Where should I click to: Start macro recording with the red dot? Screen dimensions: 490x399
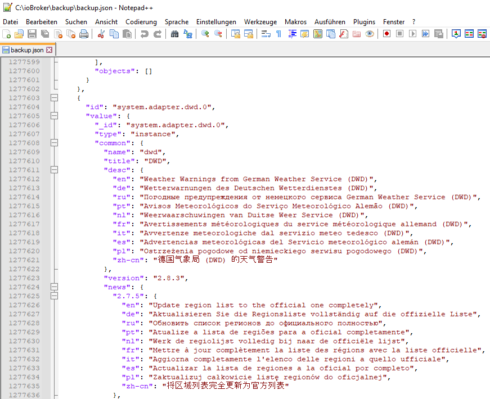click(386, 34)
